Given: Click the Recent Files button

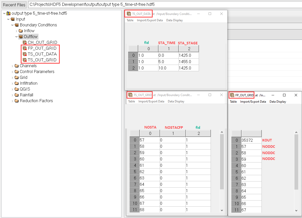Looking at the screenshot, I should pos(14,5).
